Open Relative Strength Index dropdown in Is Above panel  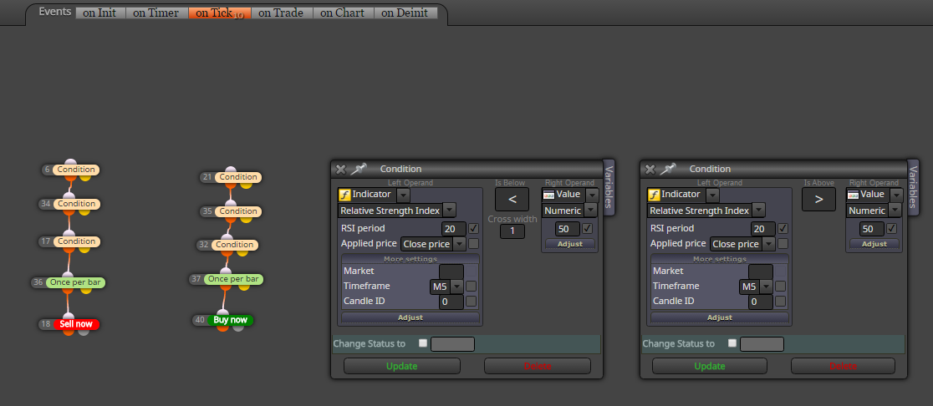[x=758, y=211]
